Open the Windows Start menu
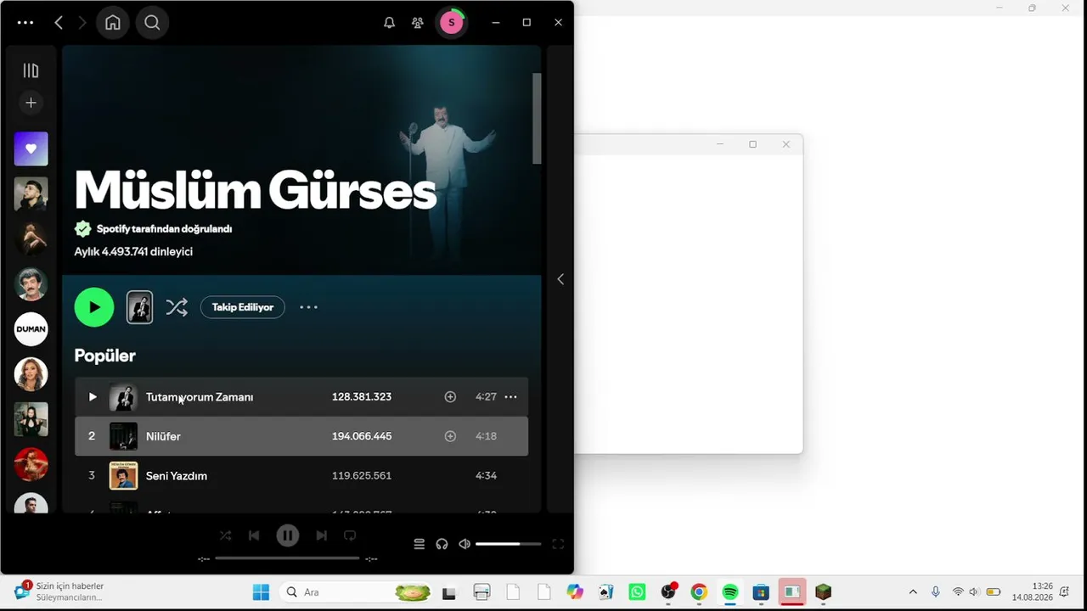Screen dimensions: 1087x611 (261, 592)
